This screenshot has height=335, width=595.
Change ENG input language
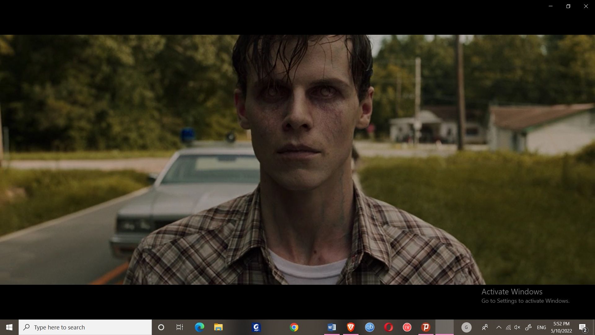[x=541, y=327]
